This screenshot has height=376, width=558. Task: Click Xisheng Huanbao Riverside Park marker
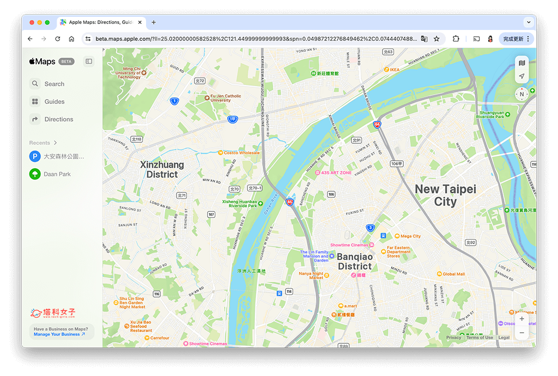260,204
